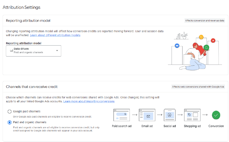The height and width of the screenshot is (142, 229).
Task: Click the 'Only Google Ads paid channels' description
Action: pyautogui.click(x=53, y=117)
